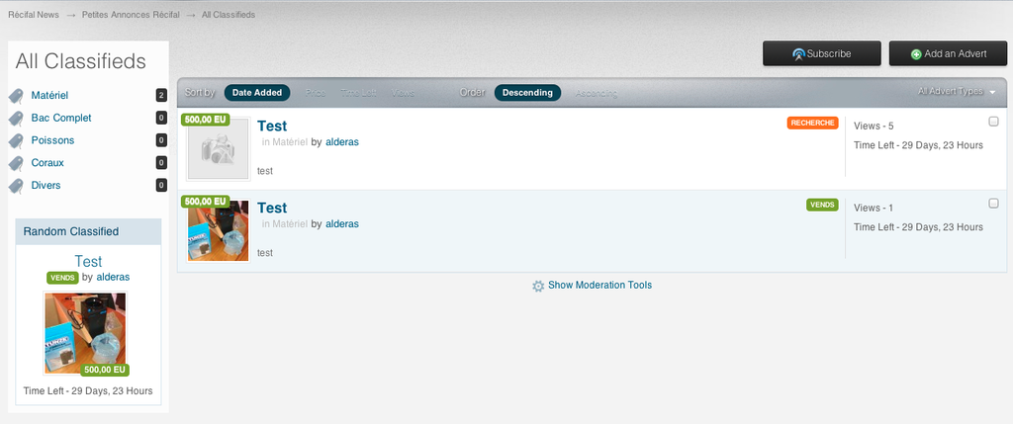Image resolution: width=1013 pixels, height=424 pixels.
Task: Click the tag icon beside Matériel
Action: tap(16, 96)
